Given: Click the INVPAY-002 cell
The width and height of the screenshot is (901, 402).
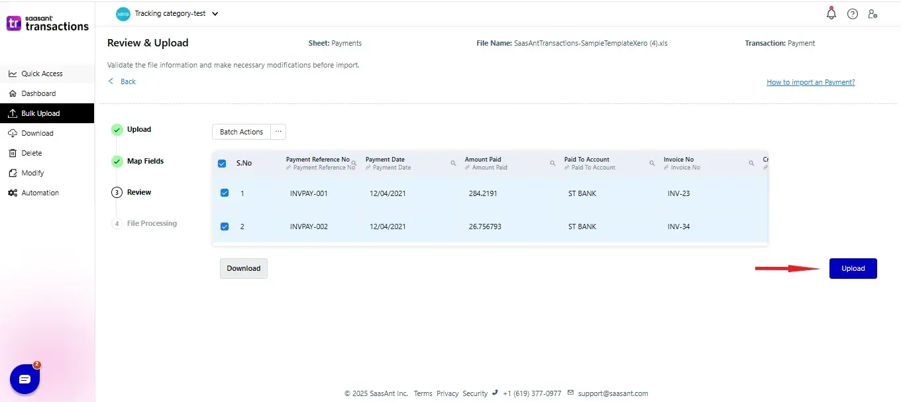Looking at the screenshot, I should coord(309,226).
